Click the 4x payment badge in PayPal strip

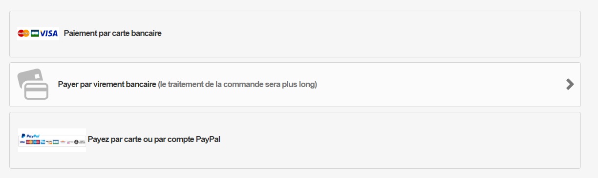pos(80,142)
